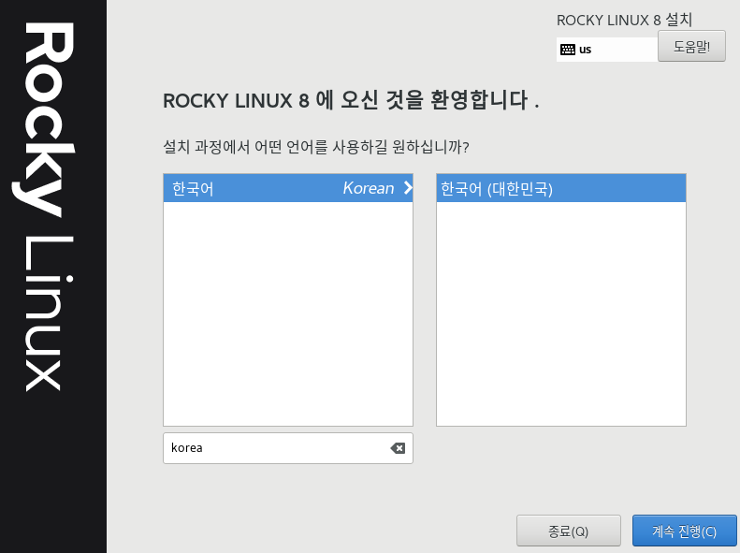Click the keyboard layout icon
Screen dimensions: 740x553
pos(567,50)
